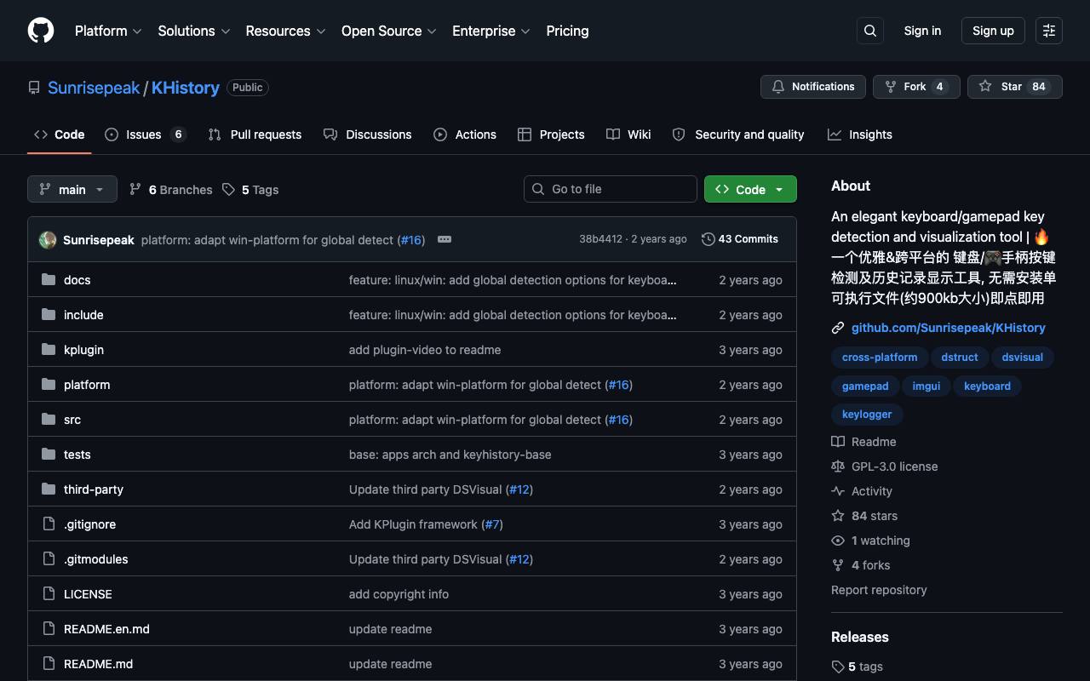Click the Sunrisepeak avatar in commit row

click(x=48, y=240)
